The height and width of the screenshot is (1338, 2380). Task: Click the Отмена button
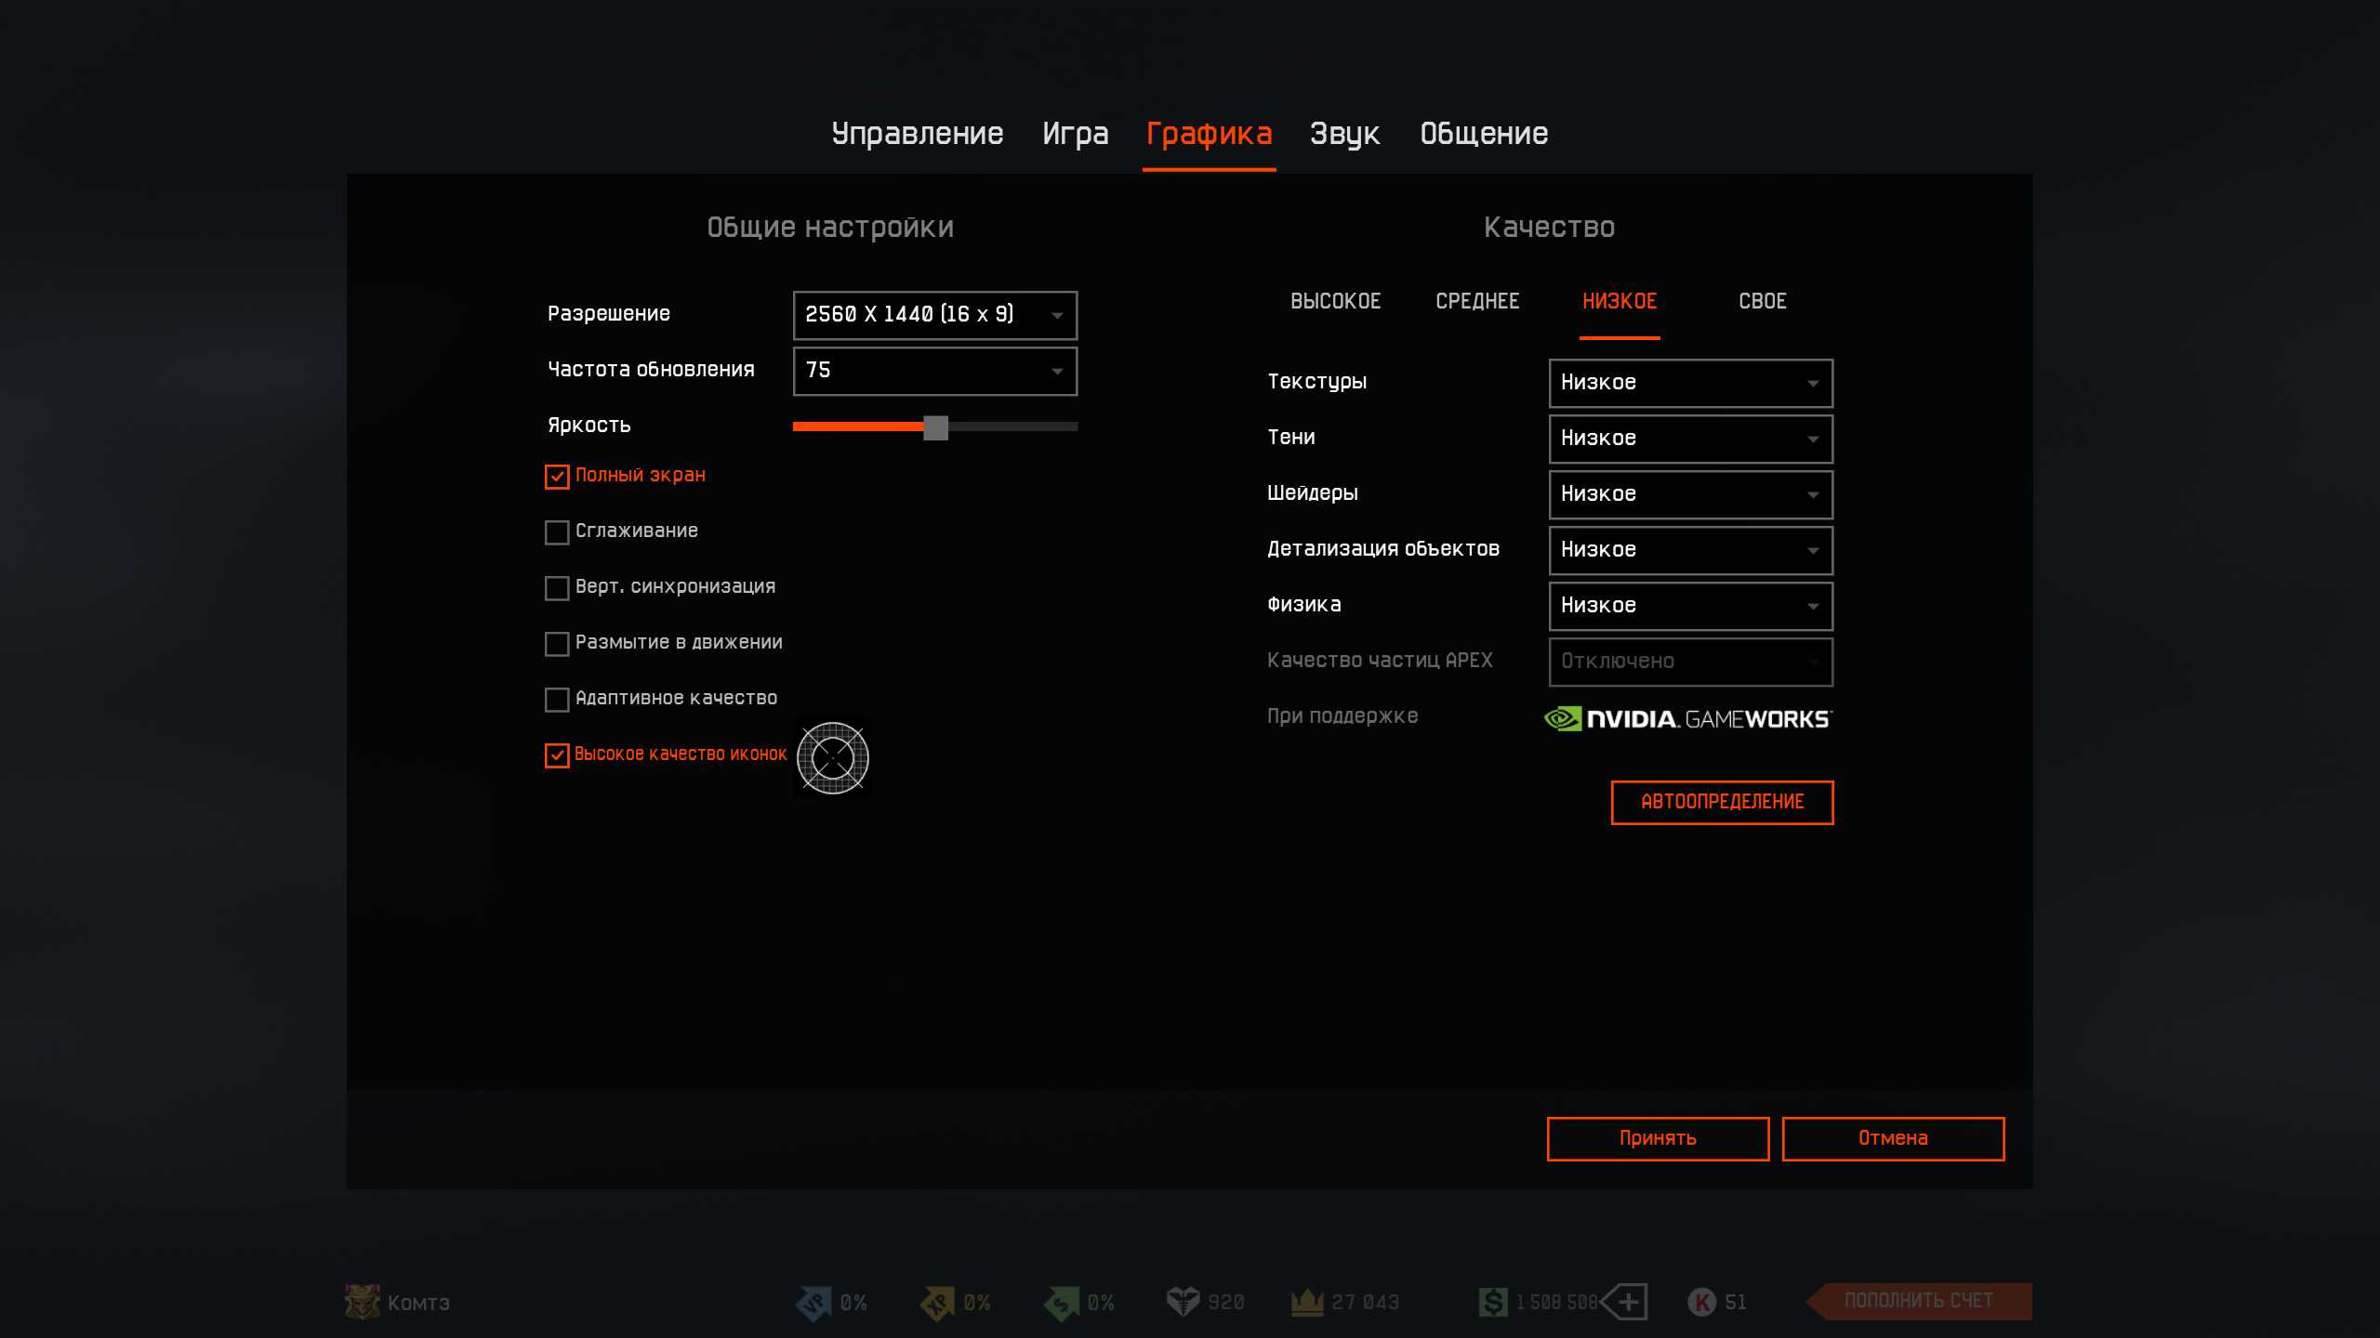pos(1893,1138)
